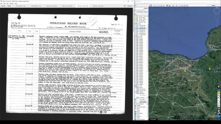Add a polygon in Google Earth
221x124 pixels.
(x=156, y=6)
